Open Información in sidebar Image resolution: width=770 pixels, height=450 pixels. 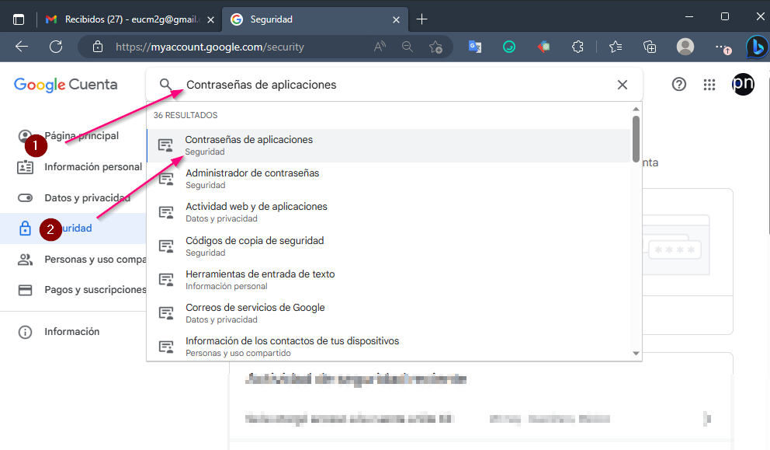(74, 332)
